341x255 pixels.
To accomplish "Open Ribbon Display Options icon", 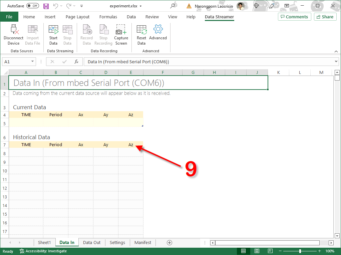I will (x=287, y=6).
